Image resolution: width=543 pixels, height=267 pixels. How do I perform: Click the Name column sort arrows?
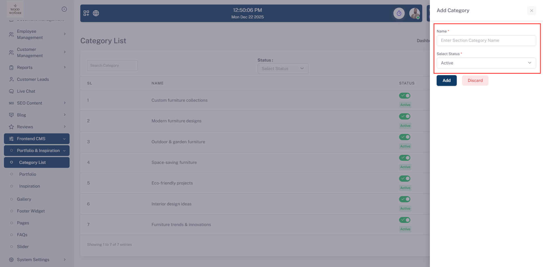pos(389,83)
